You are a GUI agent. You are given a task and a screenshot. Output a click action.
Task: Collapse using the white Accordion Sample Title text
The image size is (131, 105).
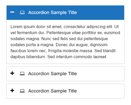click(x=52, y=13)
